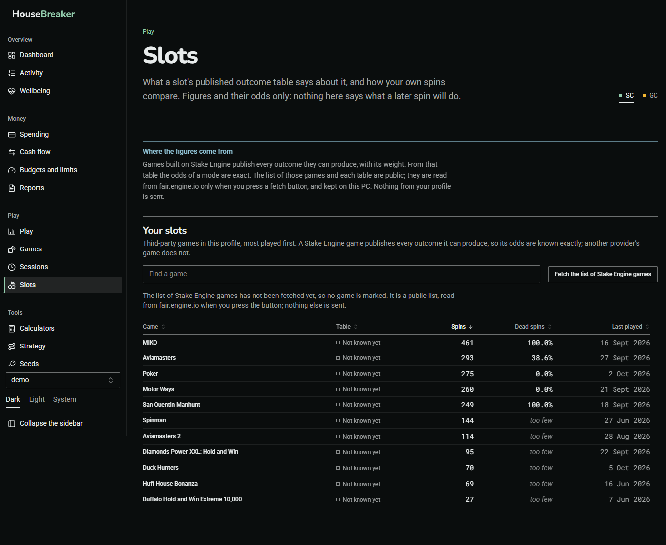Click the Seeds icon in sidebar
The image size is (666, 545).
(12, 364)
